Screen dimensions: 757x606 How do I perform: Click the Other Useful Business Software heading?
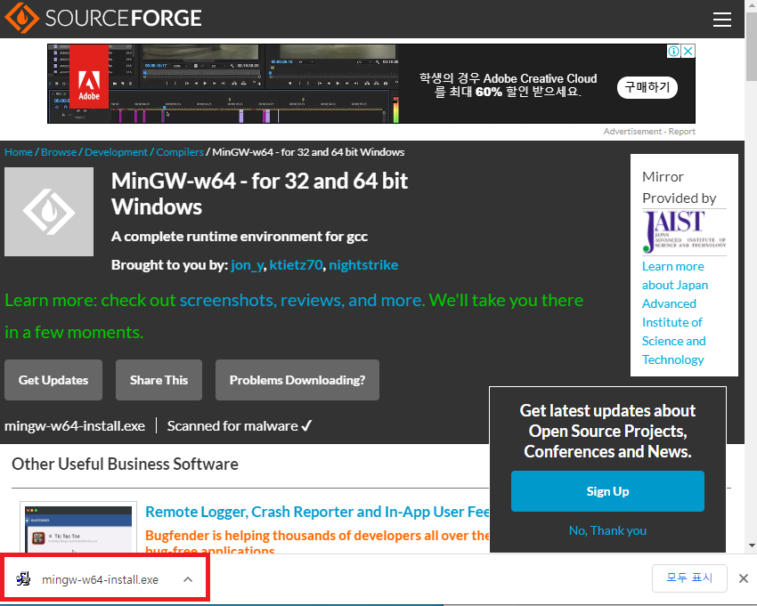pos(125,465)
